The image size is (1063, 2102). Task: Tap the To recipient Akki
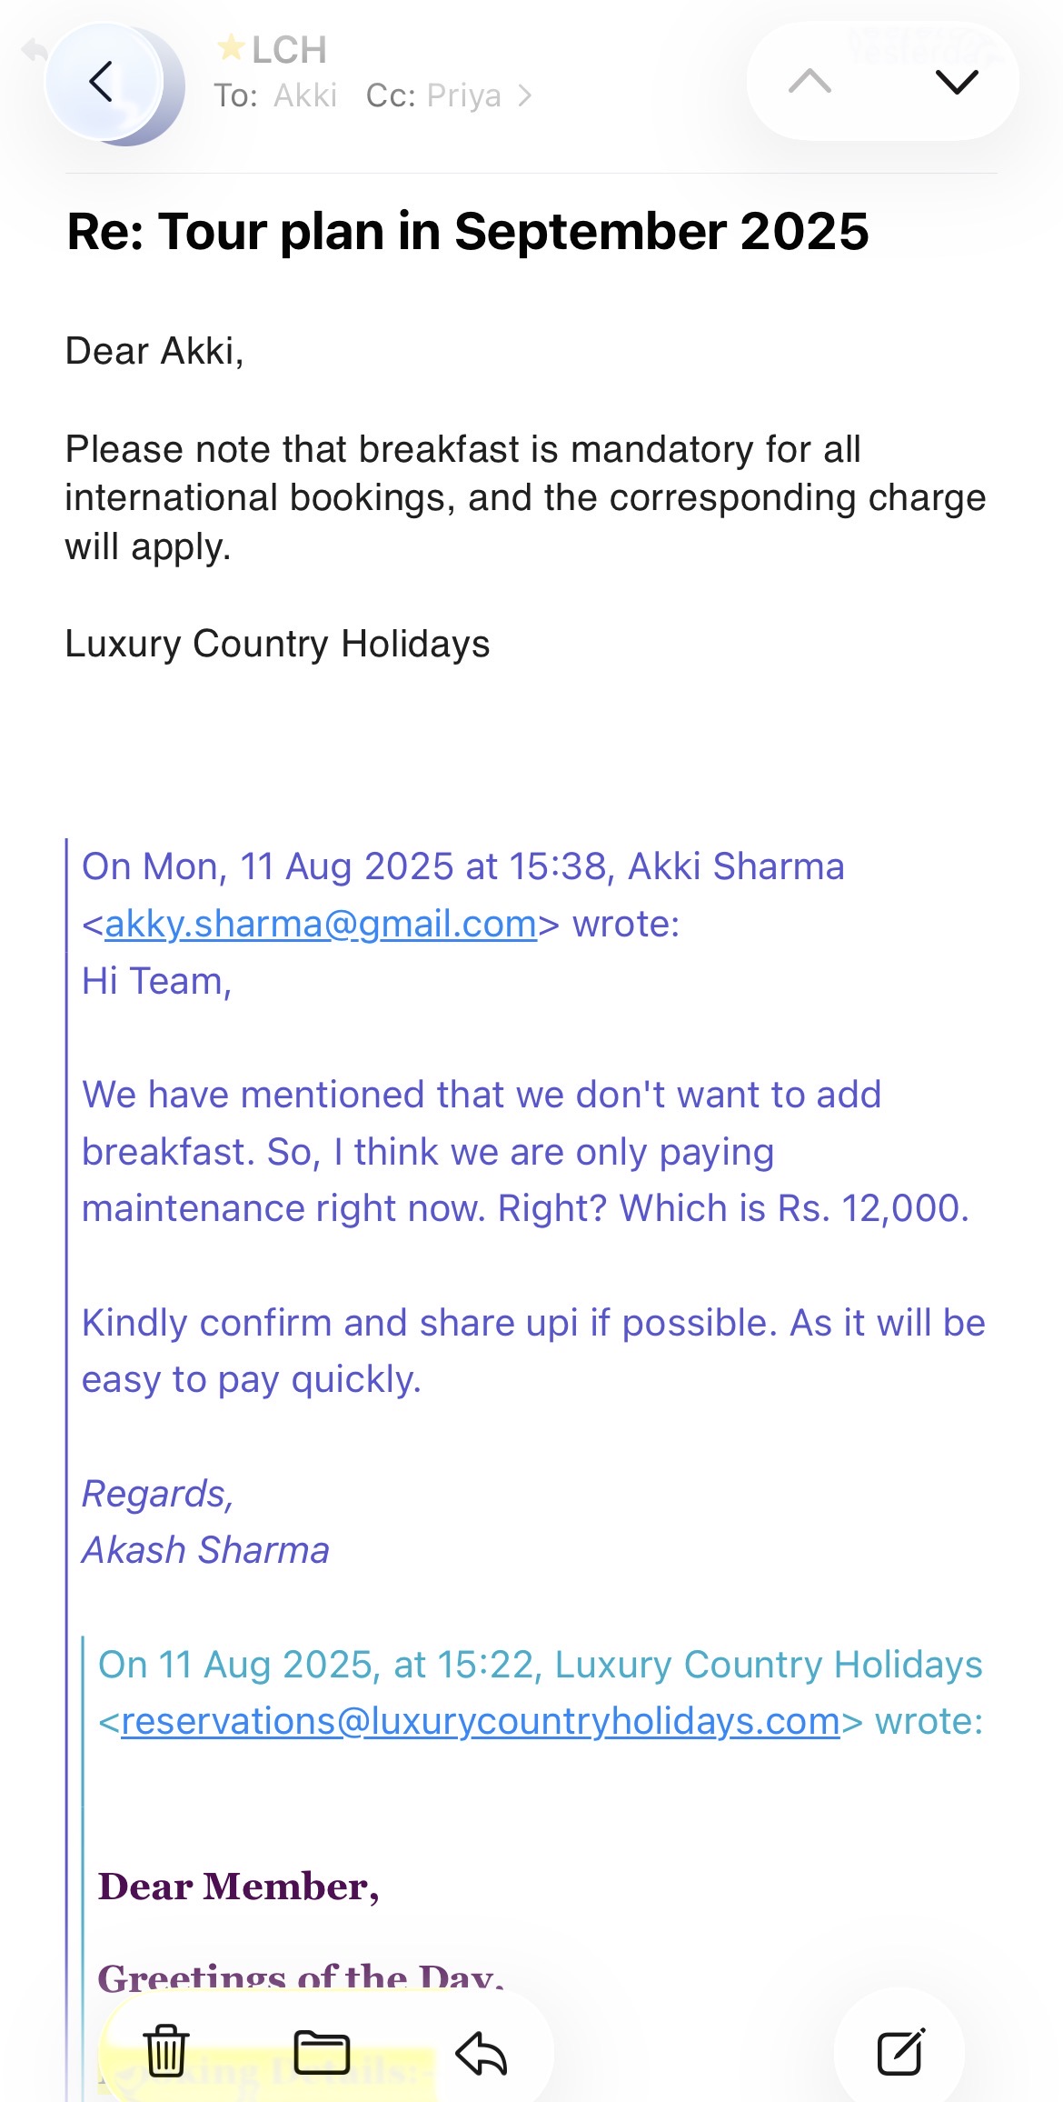click(x=305, y=95)
